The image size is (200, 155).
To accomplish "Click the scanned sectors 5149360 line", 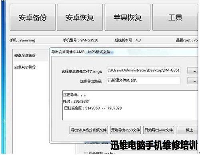I will click(x=93, y=108).
